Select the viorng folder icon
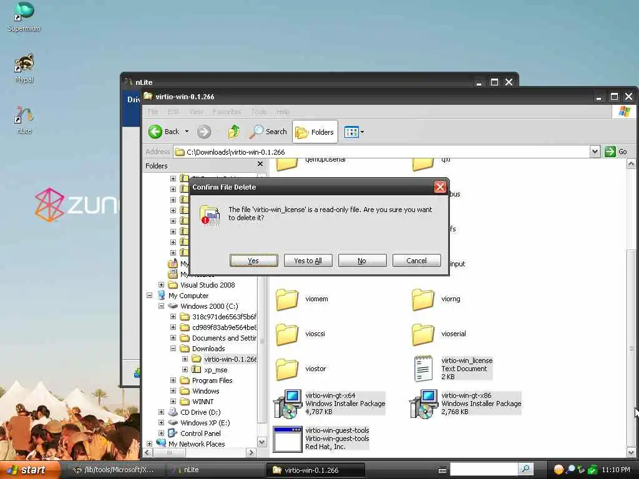The height and width of the screenshot is (479, 639). pos(422,299)
